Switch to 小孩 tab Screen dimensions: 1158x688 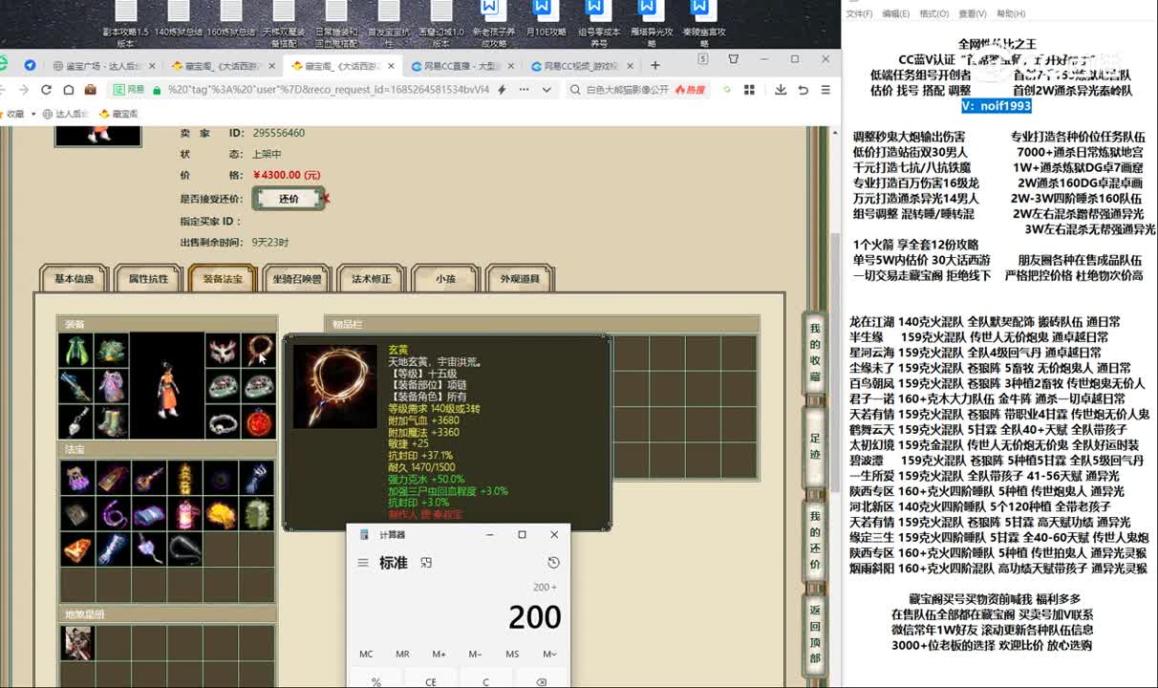445,279
